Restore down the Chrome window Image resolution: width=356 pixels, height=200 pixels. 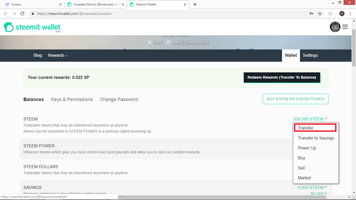pos(340,2)
